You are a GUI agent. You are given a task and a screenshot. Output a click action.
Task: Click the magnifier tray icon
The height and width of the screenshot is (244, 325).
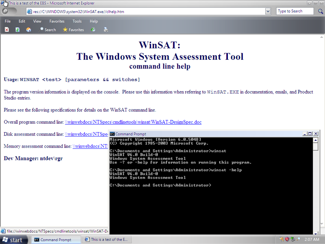pyautogui.click(x=298, y=240)
